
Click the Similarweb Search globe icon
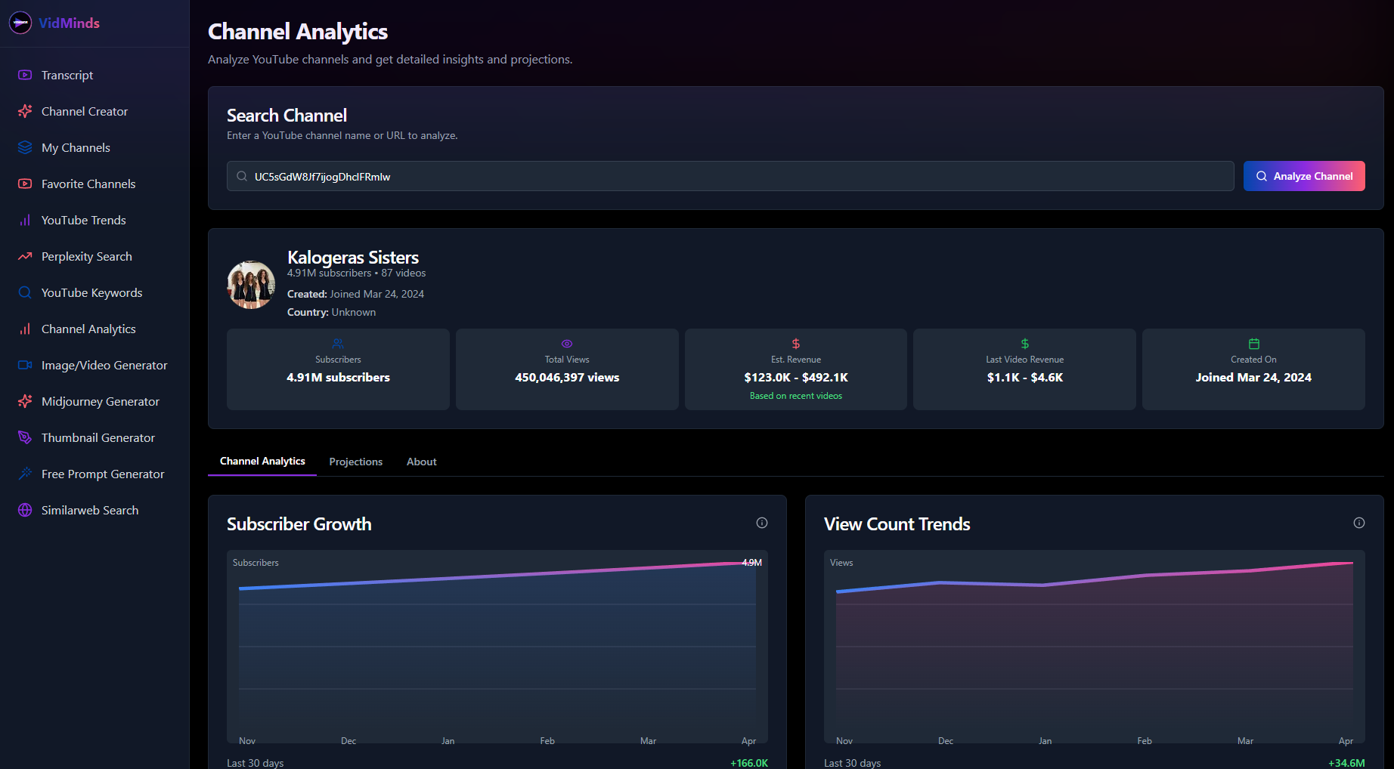click(25, 510)
